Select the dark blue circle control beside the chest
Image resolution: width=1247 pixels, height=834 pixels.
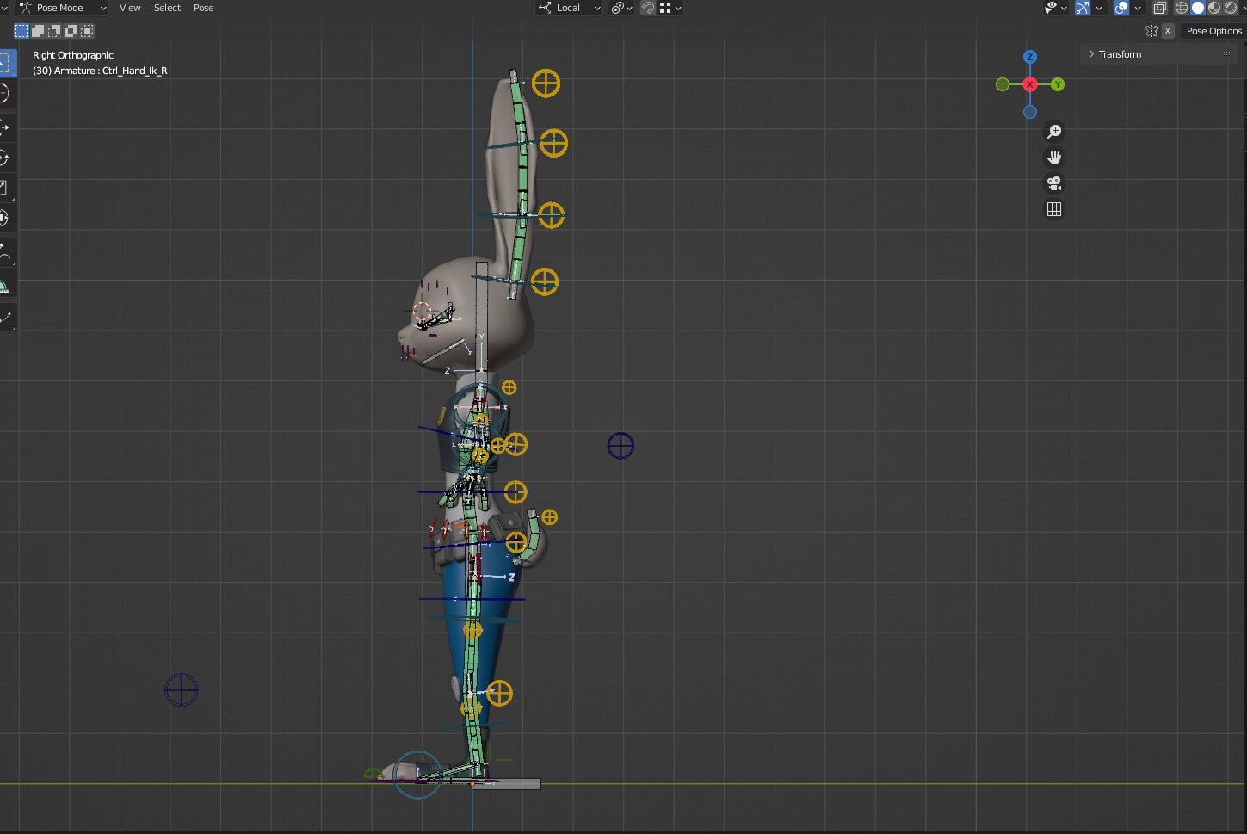[x=620, y=446]
